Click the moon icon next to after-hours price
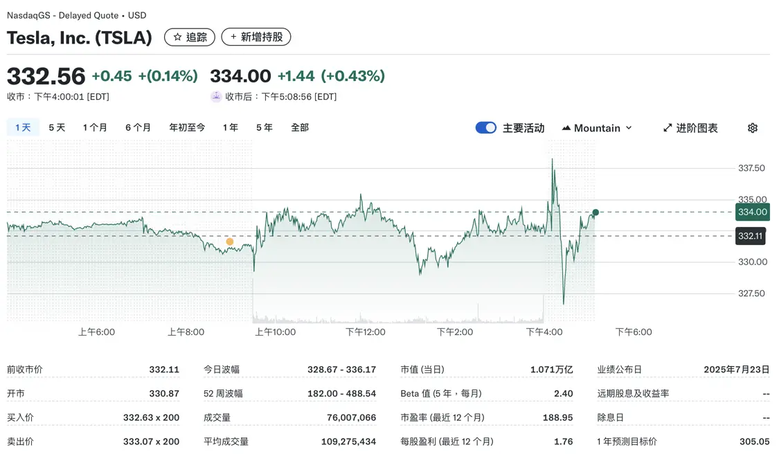This screenshot has width=779, height=454. point(217,97)
